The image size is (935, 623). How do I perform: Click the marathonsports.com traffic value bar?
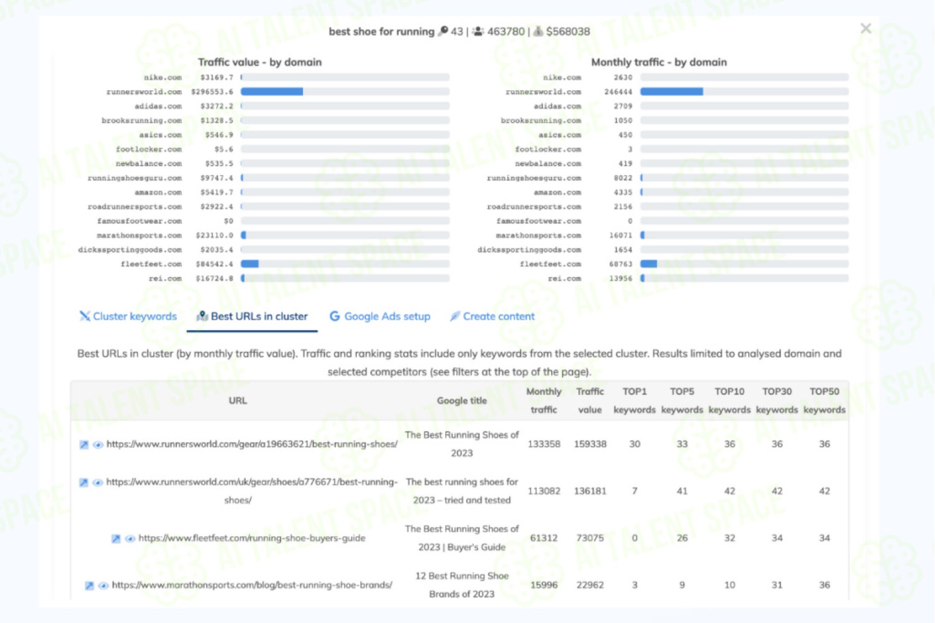point(345,235)
